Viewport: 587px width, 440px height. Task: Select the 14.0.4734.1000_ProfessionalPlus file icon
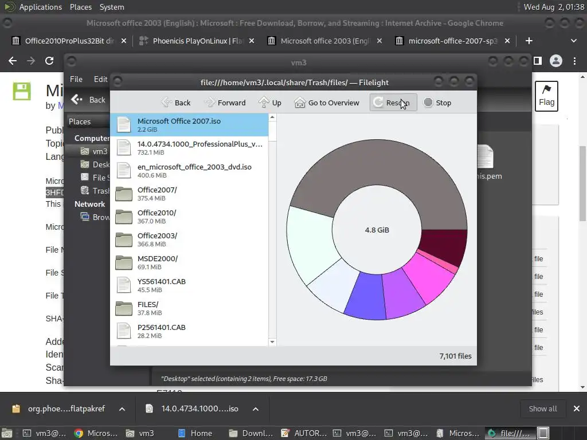[x=124, y=148]
